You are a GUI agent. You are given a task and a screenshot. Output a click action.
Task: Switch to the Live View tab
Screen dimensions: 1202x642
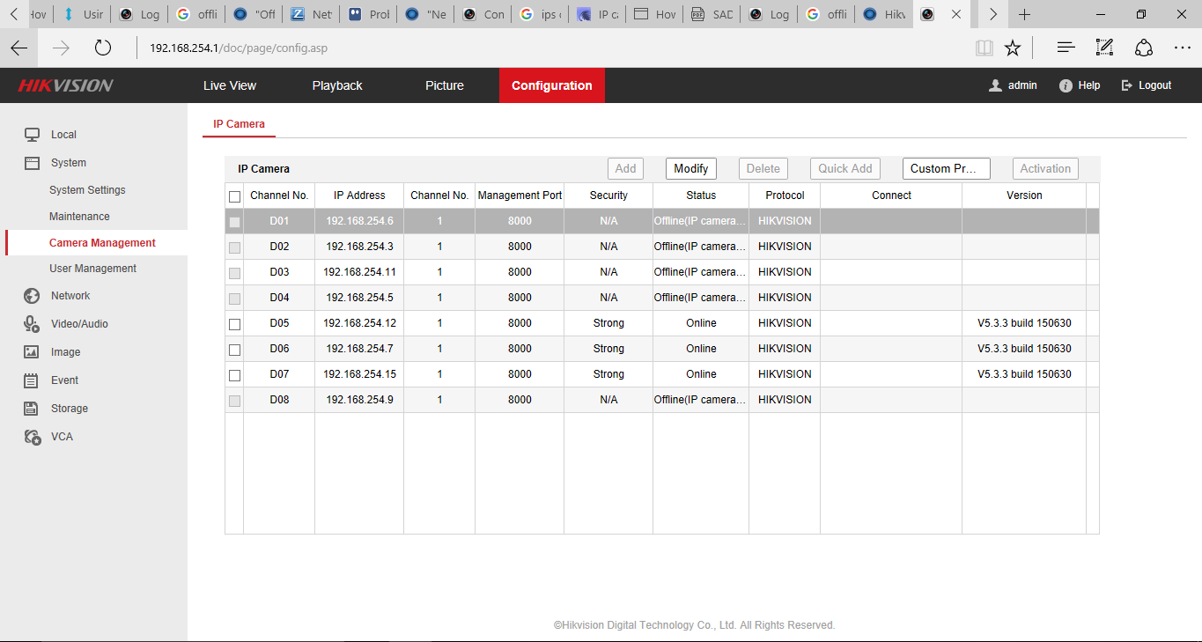click(230, 85)
